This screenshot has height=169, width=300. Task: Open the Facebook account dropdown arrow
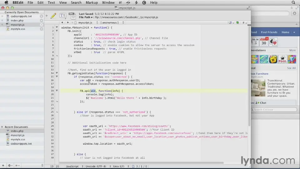coord(294,32)
